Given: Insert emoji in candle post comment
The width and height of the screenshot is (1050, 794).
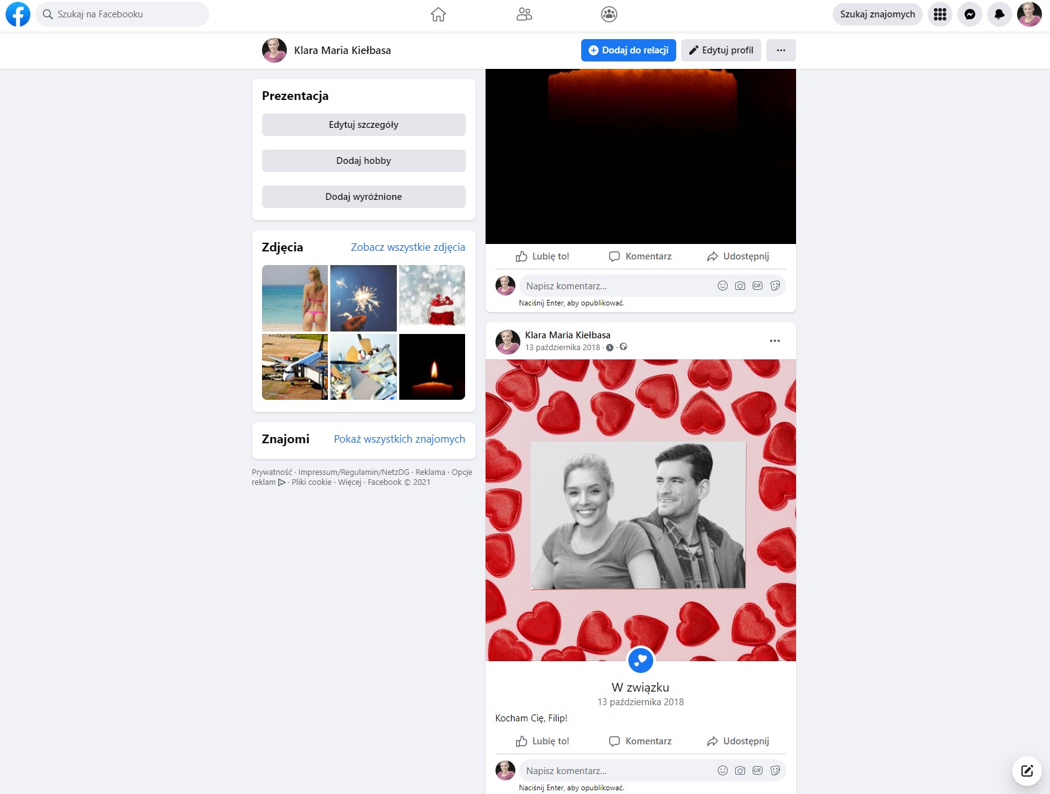Looking at the screenshot, I should (x=722, y=286).
